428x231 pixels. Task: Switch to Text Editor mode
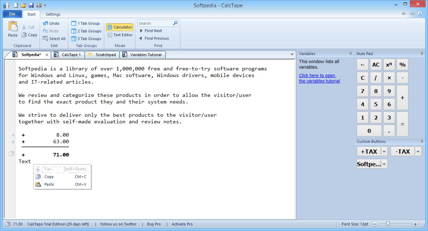pyautogui.click(x=120, y=35)
